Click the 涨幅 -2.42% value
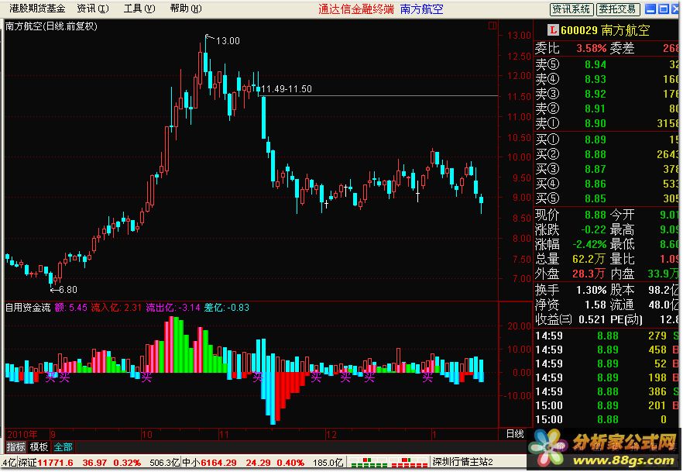The image size is (683, 472). 589,244
